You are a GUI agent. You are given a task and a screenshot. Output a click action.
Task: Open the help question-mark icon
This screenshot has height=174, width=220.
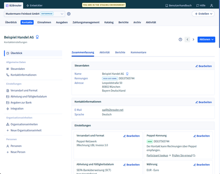point(180,39)
